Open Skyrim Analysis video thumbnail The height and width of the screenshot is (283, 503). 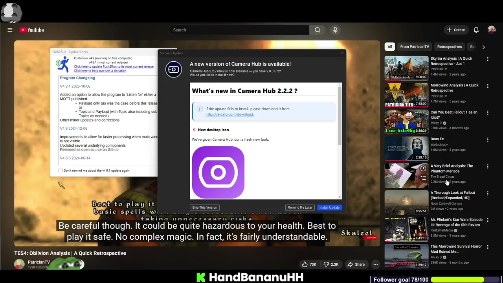(406, 68)
